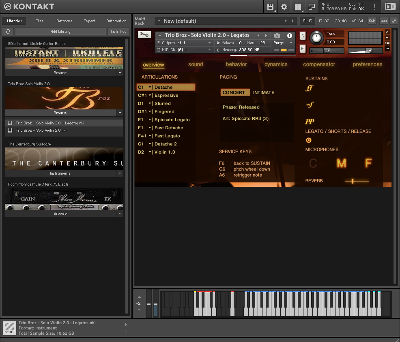Click the ff sustain dynamic icon
Viewport: 400px width, 342px height.
coord(309,88)
